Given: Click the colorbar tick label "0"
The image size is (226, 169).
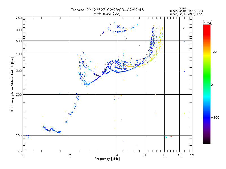Looking at the screenshot, I should pos(212,85).
